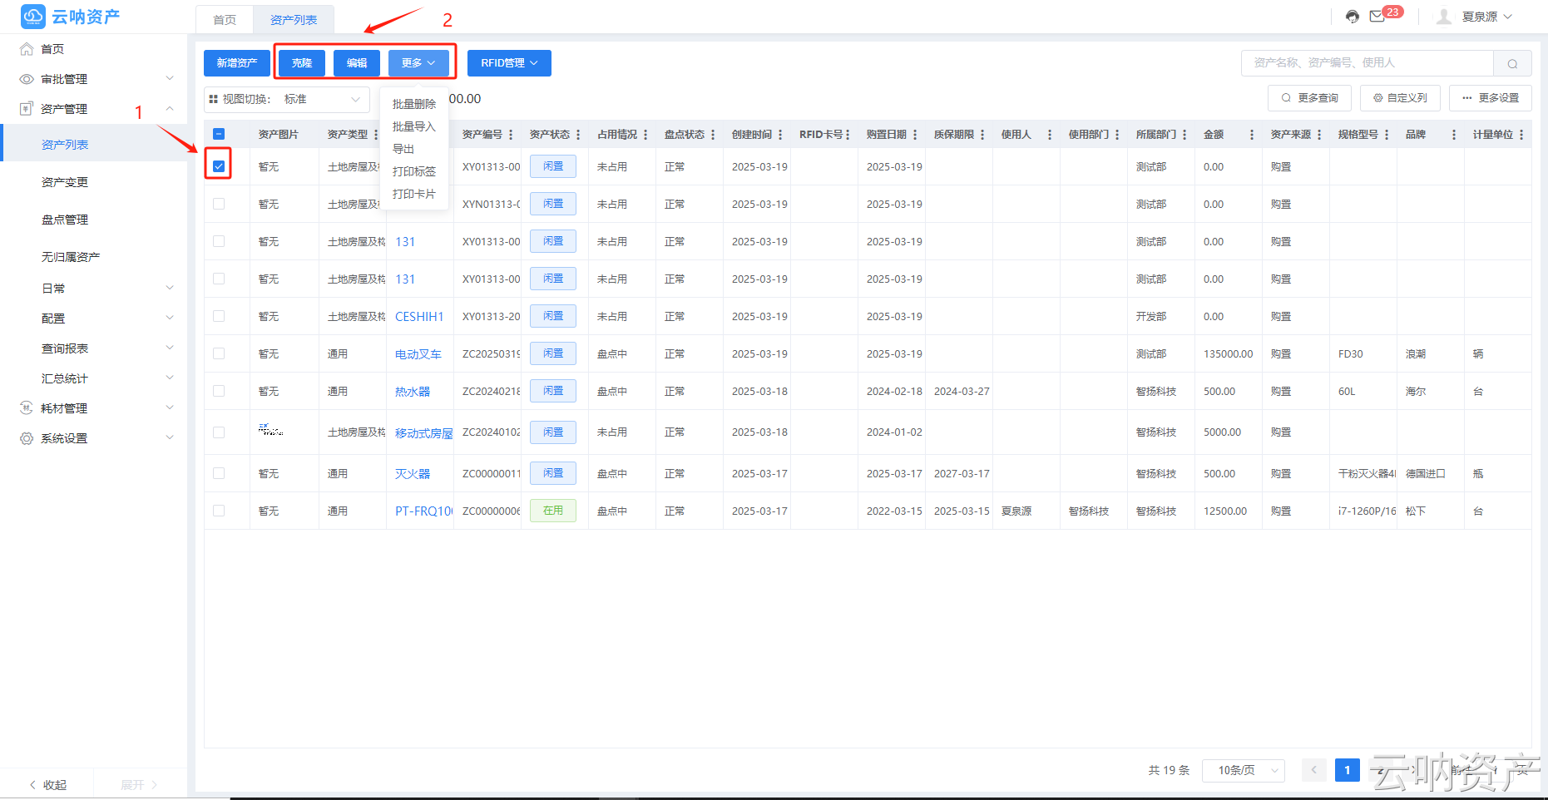
Task: Open column menu for 资产编号 header
Action: coord(511,135)
